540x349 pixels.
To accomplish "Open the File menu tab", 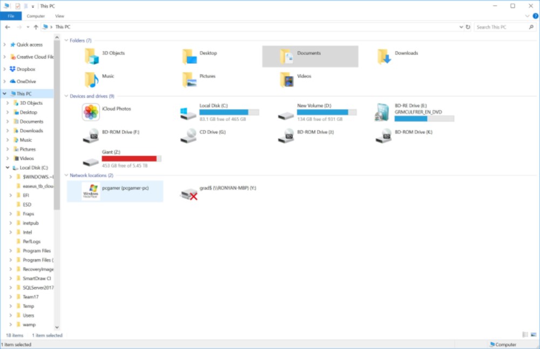I will point(11,16).
